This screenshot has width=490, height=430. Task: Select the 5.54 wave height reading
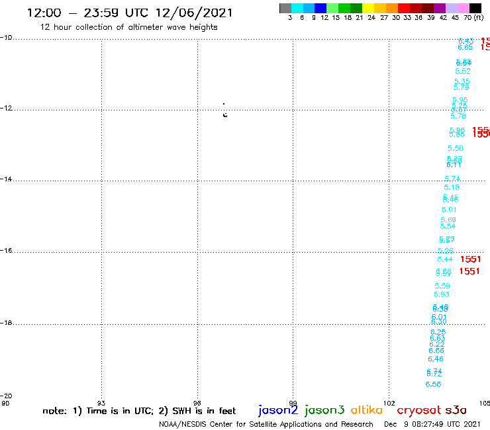[448, 226]
